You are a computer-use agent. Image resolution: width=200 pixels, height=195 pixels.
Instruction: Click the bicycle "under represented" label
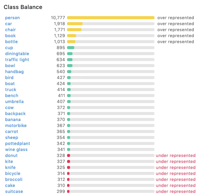[175, 173]
